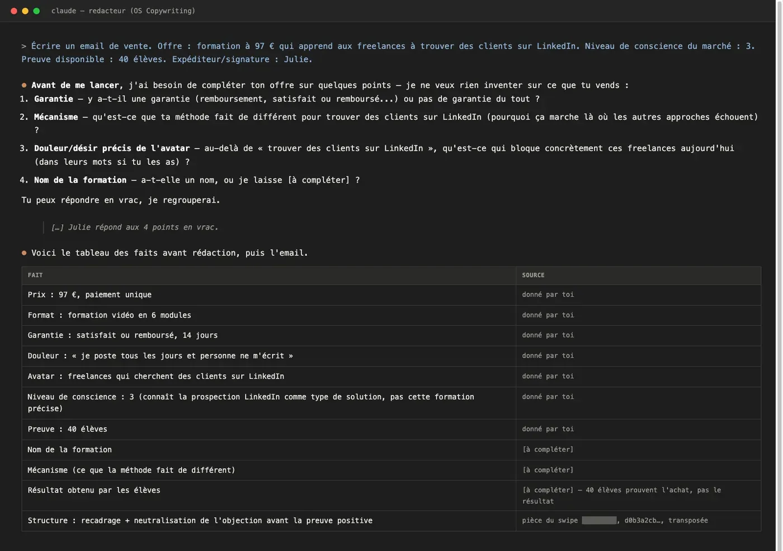Click the bold 'Garantie' list item heading
Viewport: 783px width, 551px height.
(54, 99)
